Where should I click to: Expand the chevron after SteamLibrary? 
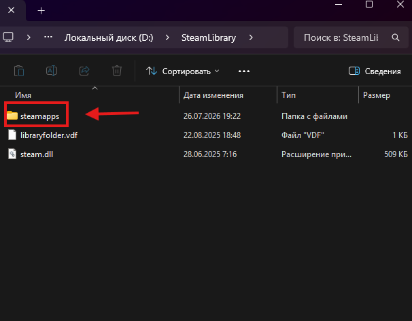pos(251,37)
